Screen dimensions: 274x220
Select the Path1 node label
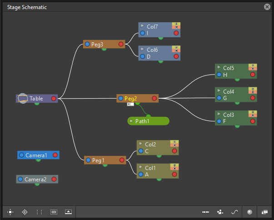click(x=142, y=121)
